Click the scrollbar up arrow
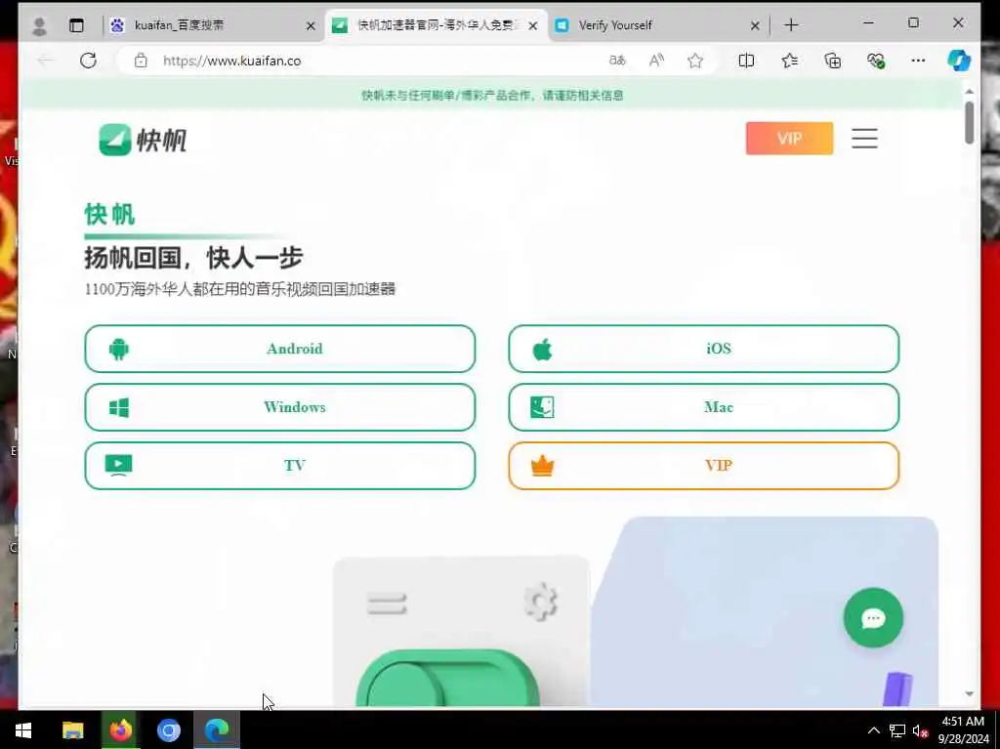 [x=970, y=92]
